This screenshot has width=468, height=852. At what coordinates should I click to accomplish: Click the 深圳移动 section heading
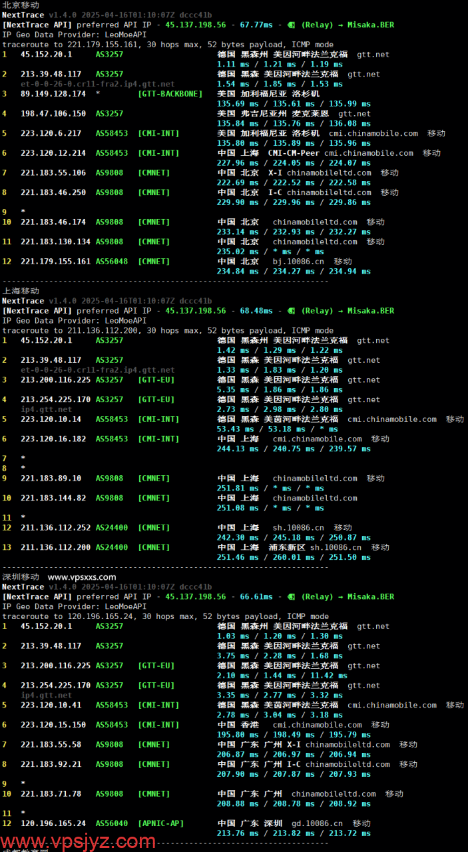pyautogui.click(x=21, y=577)
